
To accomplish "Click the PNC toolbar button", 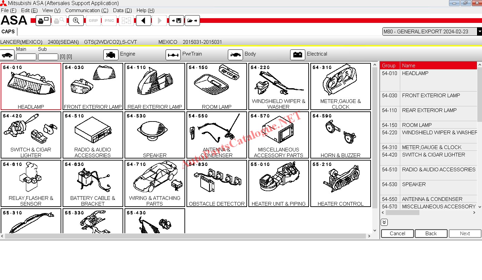I will tap(109, 21).
